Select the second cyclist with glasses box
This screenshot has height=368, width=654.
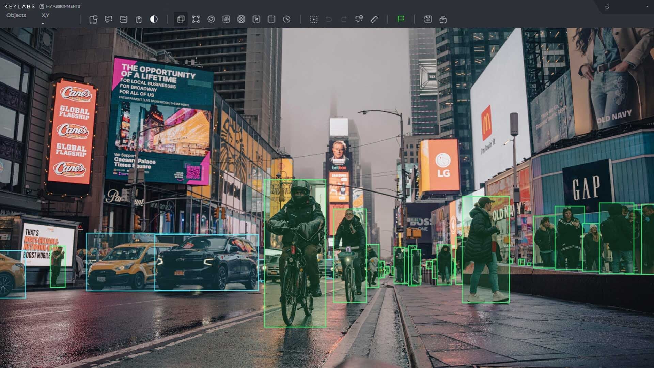click(350, 256)
